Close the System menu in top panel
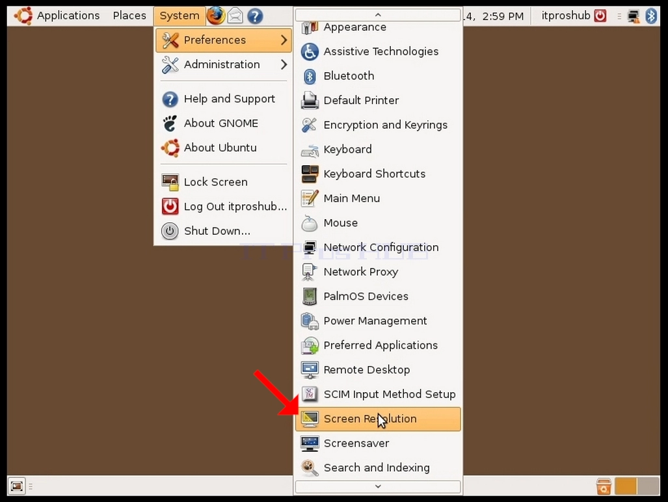The height and width of the screenshot is (502, 668). tap(180, 16)
